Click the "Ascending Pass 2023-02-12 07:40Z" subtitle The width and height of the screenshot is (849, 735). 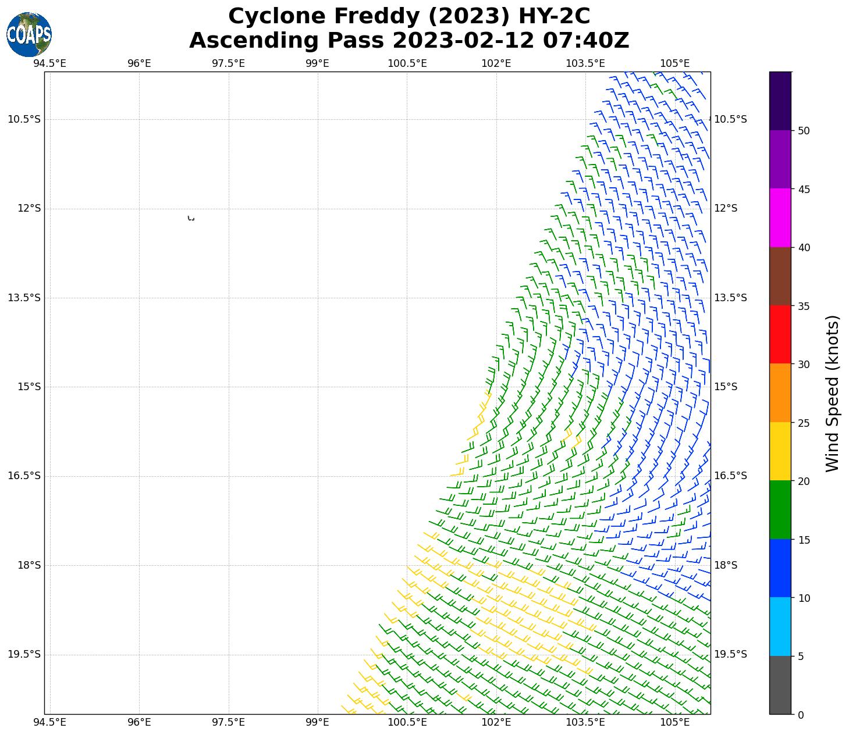[x=409, y=41]
